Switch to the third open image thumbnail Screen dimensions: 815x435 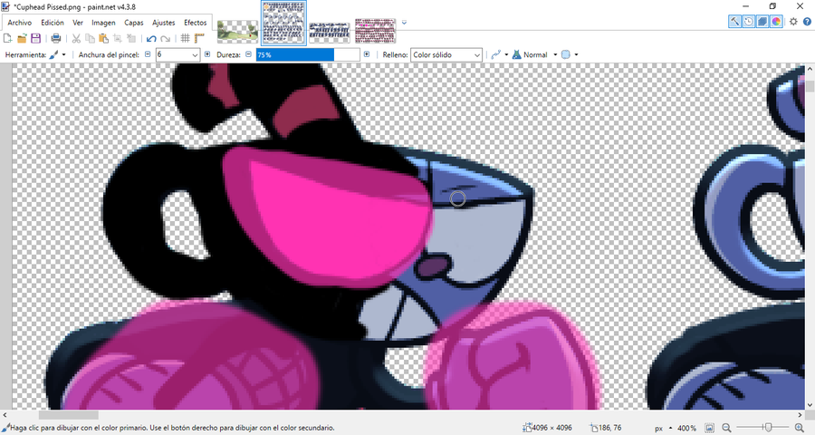click(x=330, y=33)
